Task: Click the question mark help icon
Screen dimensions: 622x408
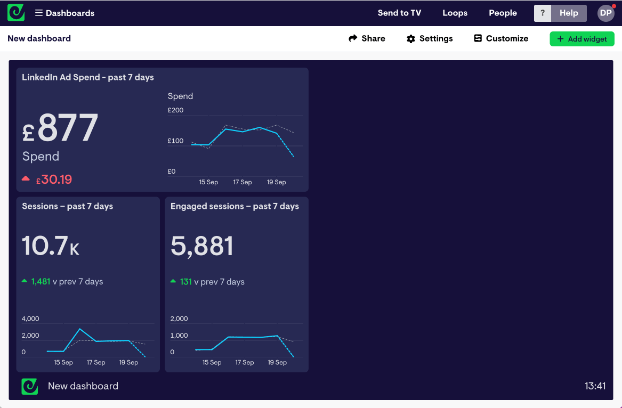Action: click(x=543, y=13)
